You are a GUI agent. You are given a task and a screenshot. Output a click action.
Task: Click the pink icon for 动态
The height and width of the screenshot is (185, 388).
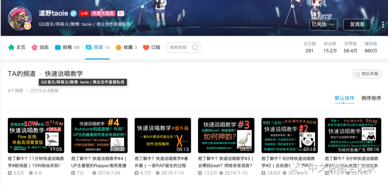coord(34,47)
